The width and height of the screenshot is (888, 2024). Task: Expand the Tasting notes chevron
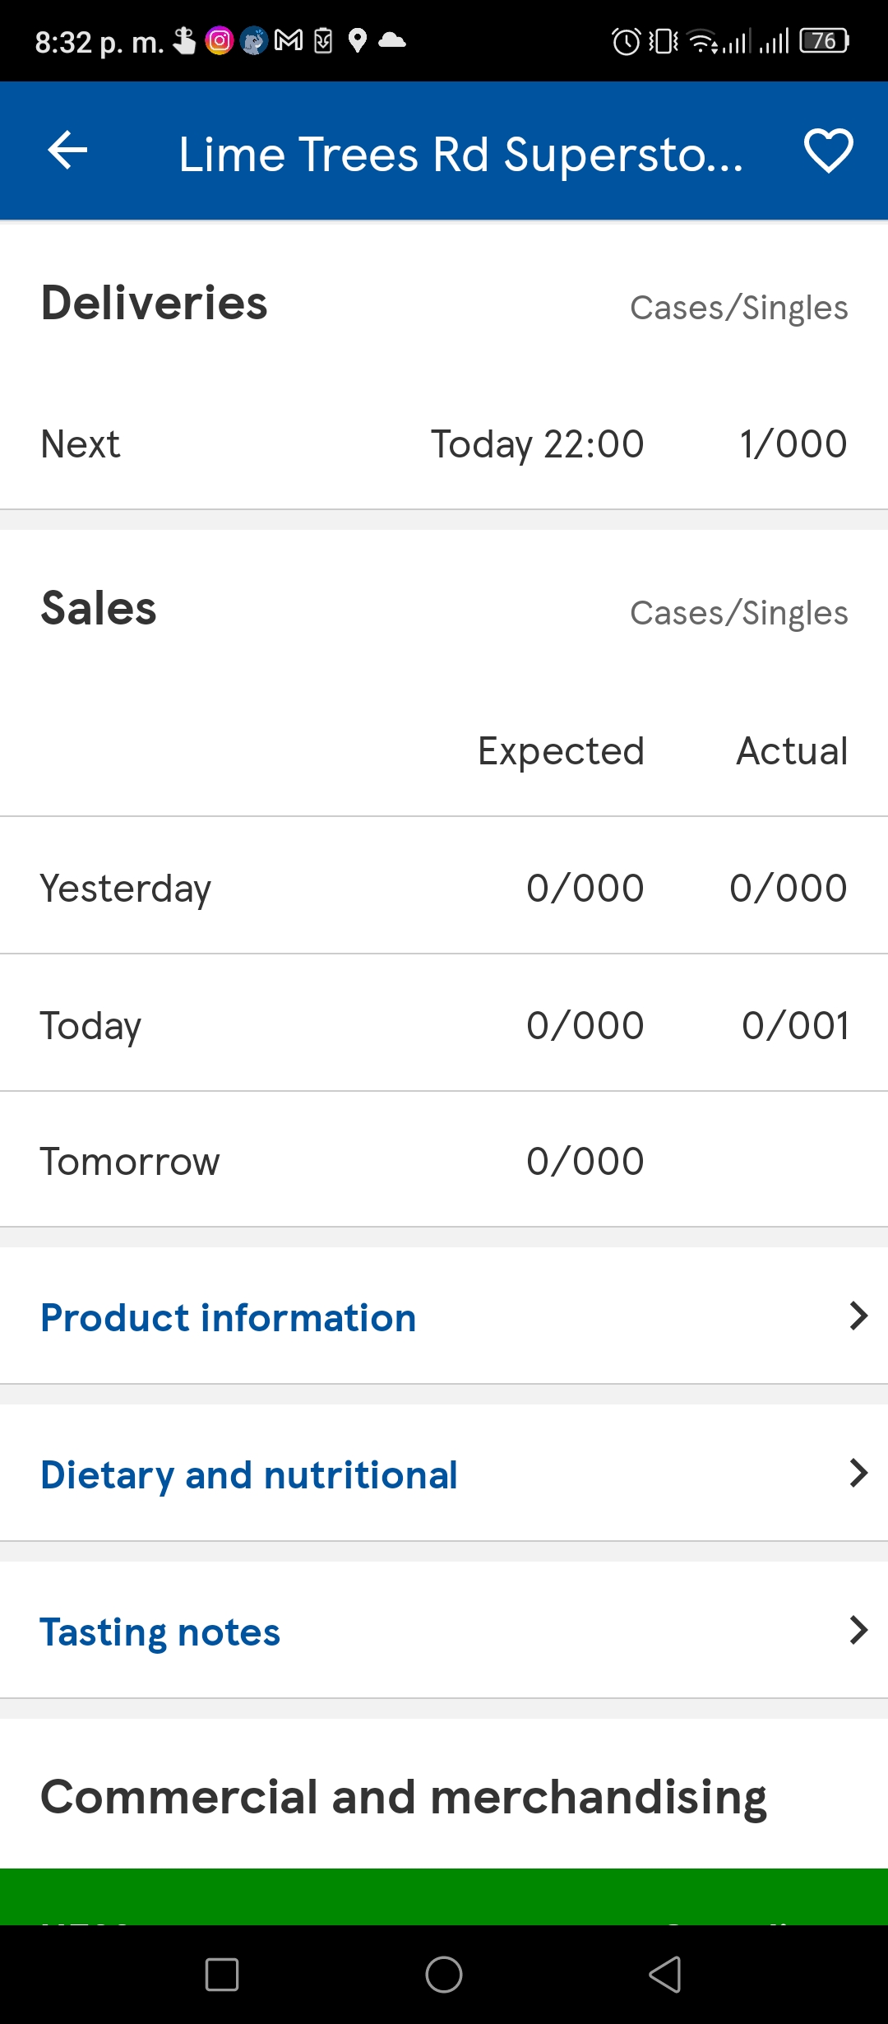point(858,1631)
